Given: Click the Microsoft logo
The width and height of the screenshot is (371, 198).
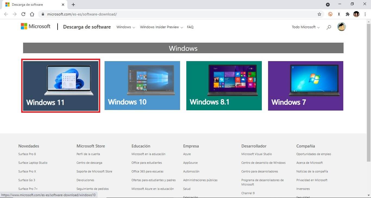Looking at the screenshot, I should tap(36, 26).
